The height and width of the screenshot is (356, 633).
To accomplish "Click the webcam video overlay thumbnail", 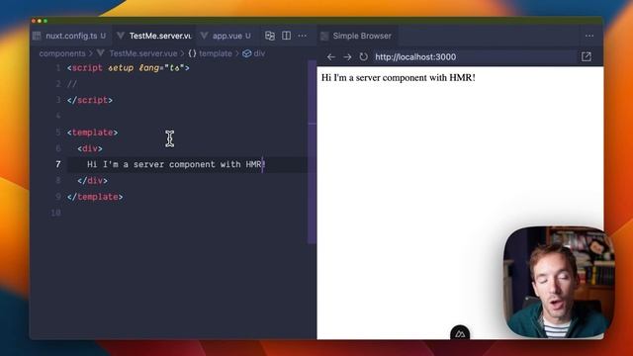I will [x=559, y=282].
